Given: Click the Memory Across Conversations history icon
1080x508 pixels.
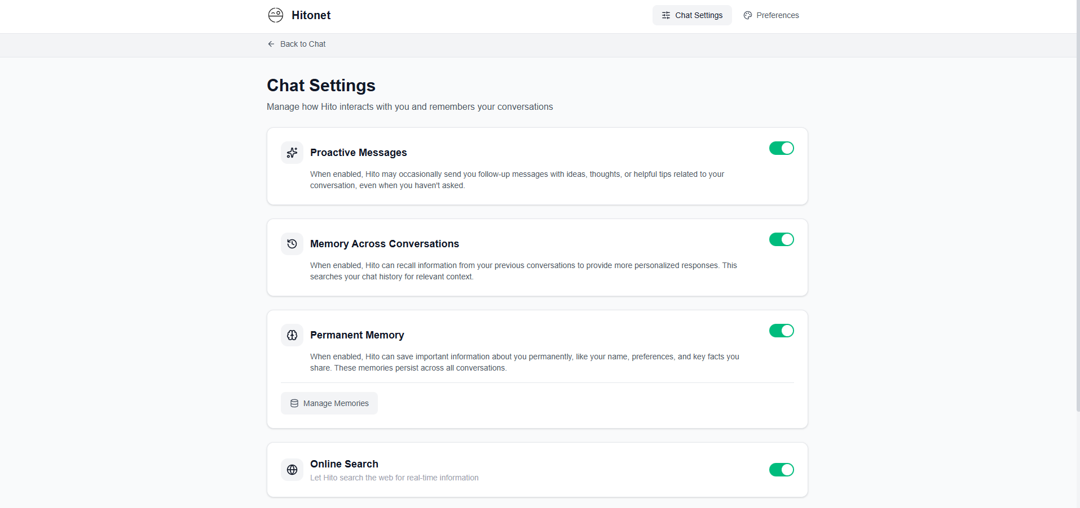Looking at the screenshot, I should [292, 244].
